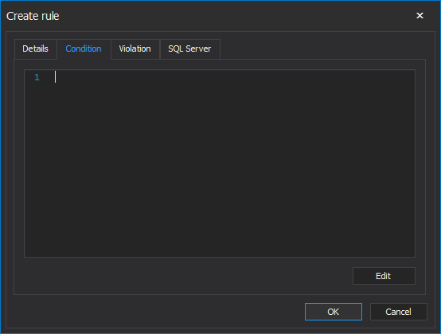Open the Violation tab
441x334 pixels.
(x=135, y=49)
